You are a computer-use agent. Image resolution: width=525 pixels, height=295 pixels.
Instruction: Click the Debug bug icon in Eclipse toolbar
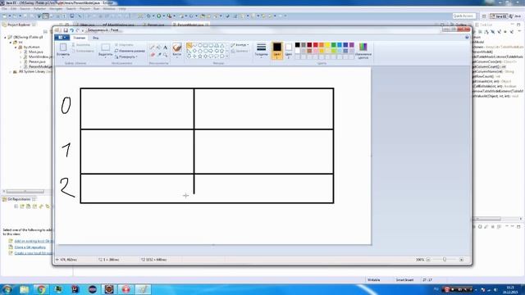click(148, 16)
